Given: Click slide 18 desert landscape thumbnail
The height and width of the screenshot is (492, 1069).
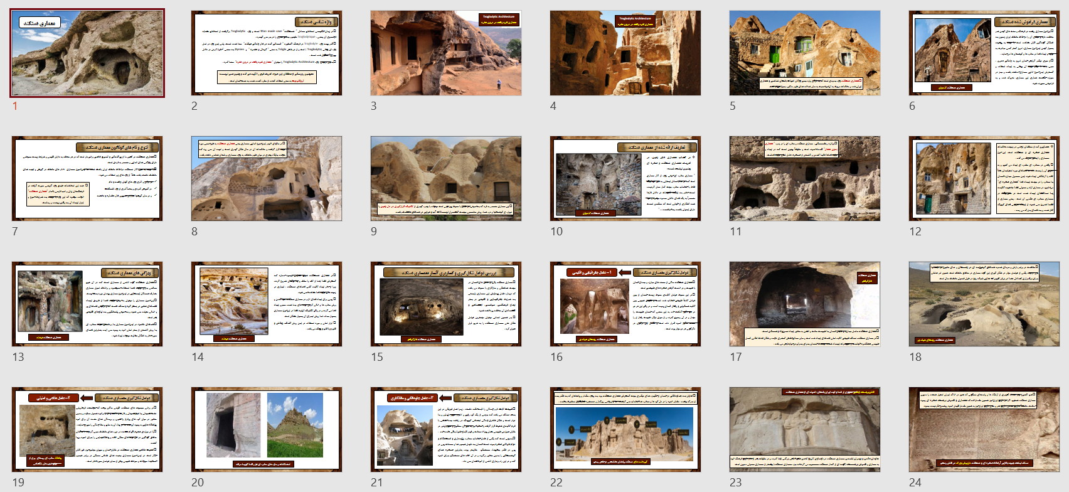Looking at the screenshot, I should coord(984,304).
